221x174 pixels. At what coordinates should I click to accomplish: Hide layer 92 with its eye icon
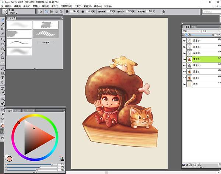click(x=184, y=59)
